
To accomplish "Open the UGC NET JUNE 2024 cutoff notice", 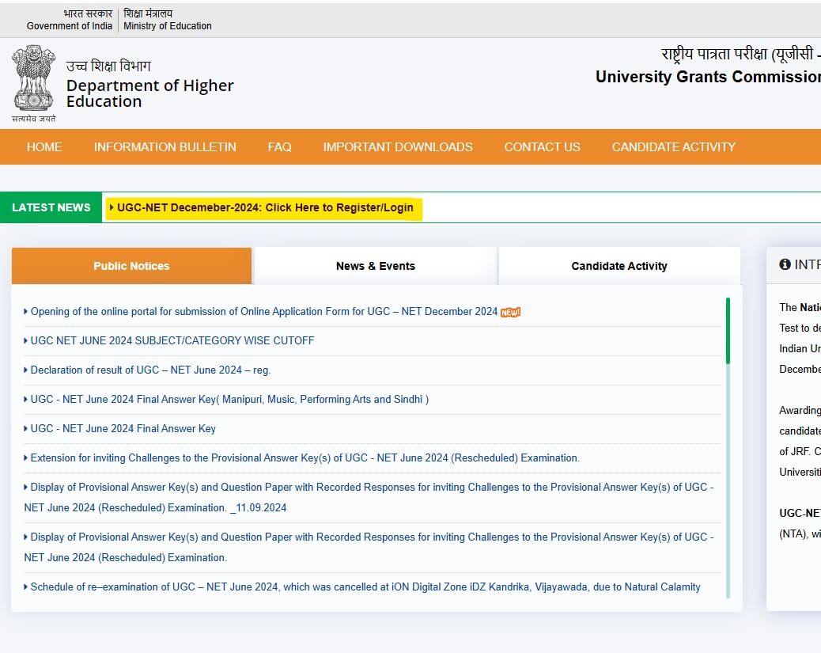I will [x=172, y=340].
